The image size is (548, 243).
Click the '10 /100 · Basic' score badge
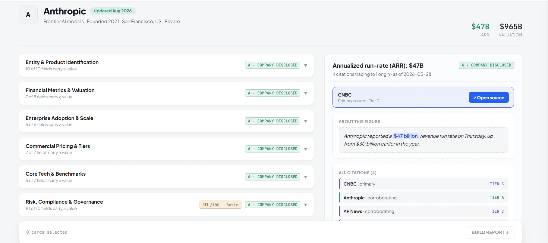coord(220,205)
